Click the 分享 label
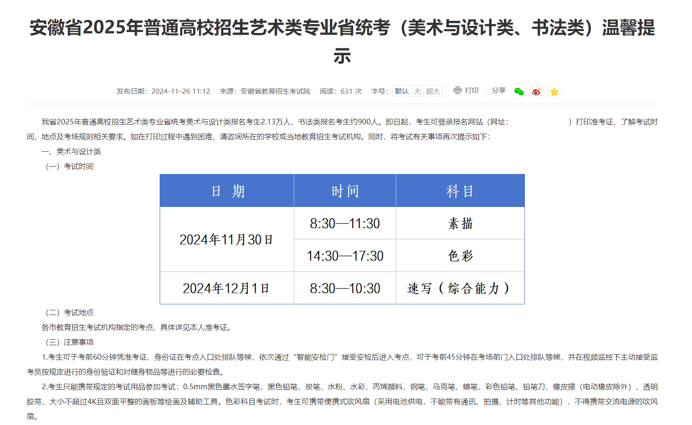 point(498,90)
